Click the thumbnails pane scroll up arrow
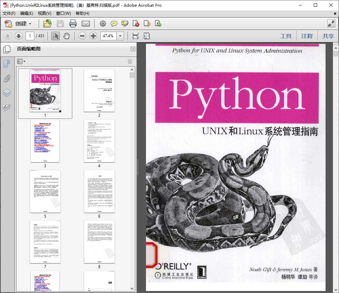339x293 pixels. pos(132,70)
